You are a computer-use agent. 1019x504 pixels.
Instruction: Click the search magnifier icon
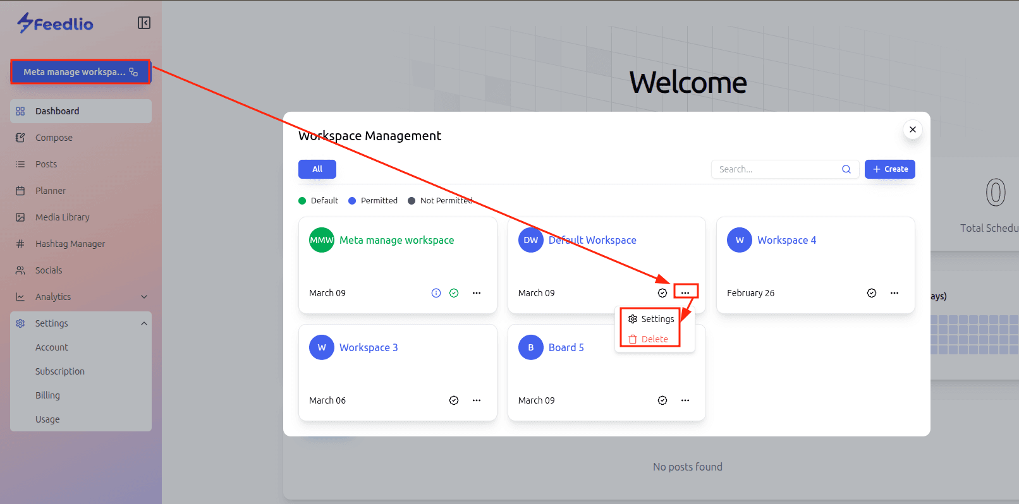(846, 169)
